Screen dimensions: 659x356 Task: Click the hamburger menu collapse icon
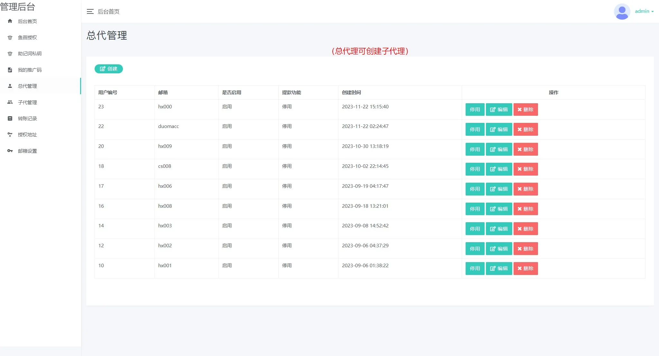(x=90, y=12)
